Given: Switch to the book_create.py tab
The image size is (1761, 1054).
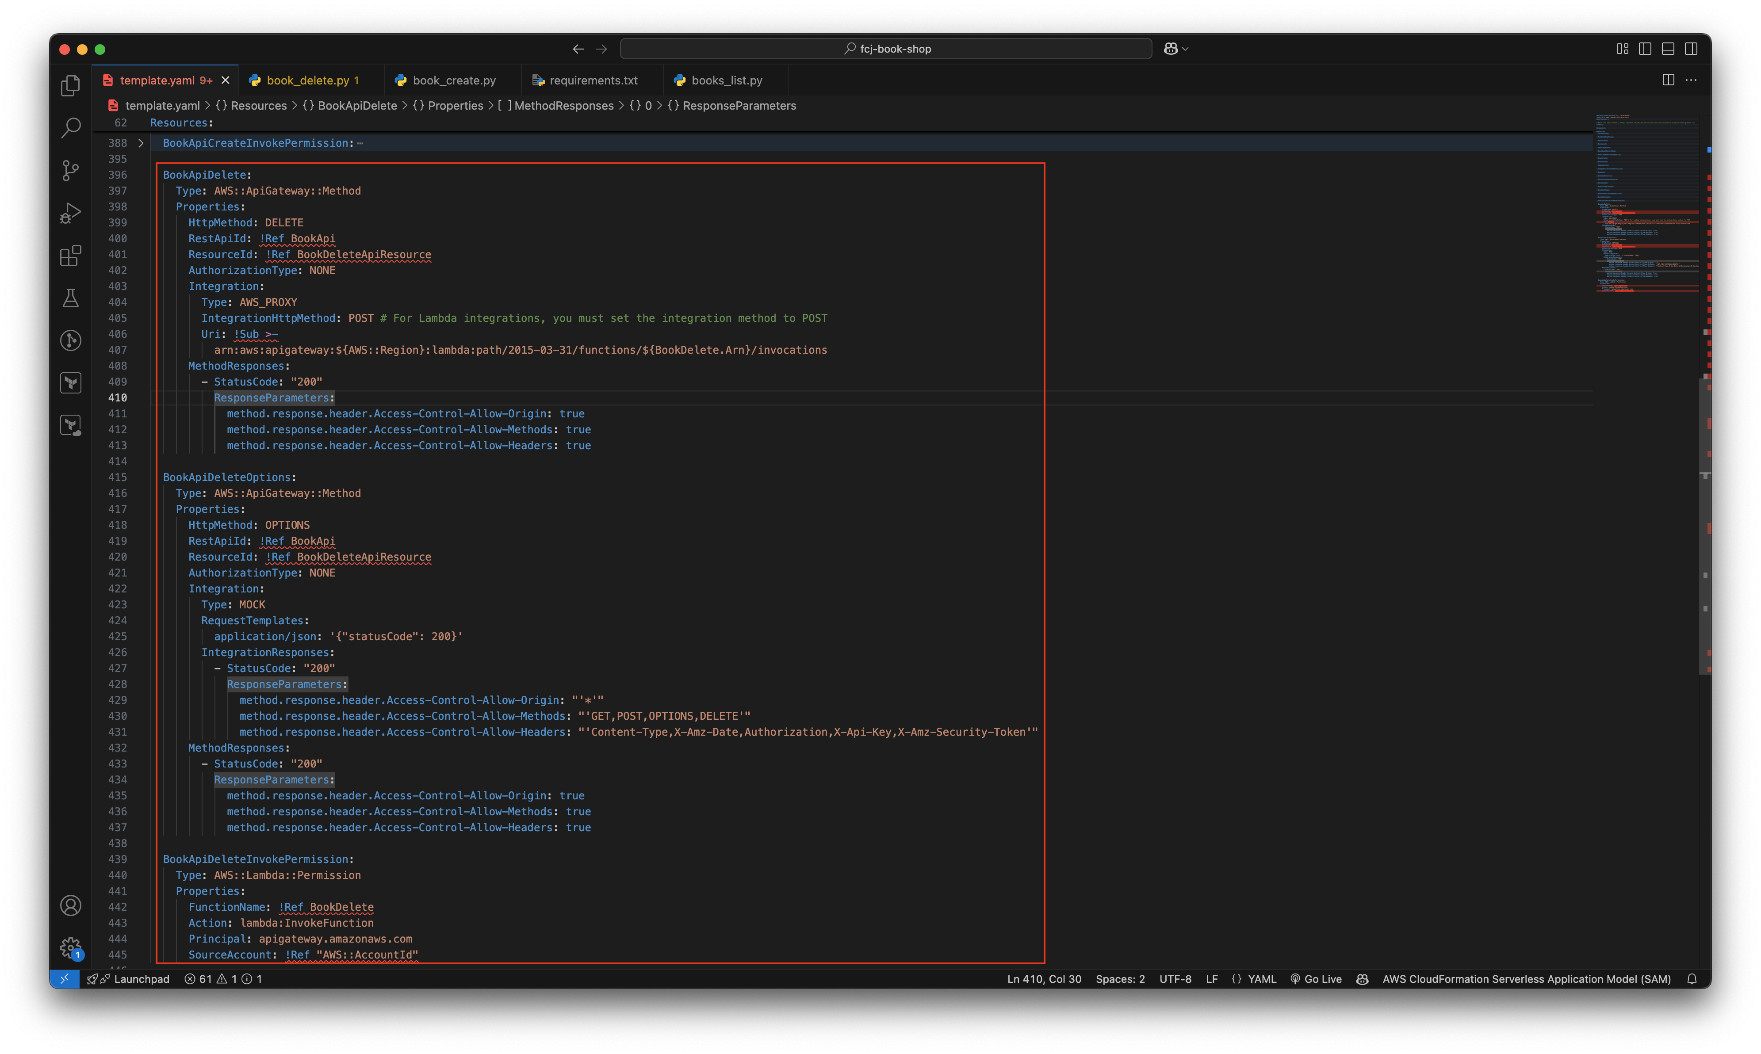Looking at the screenshot, I should click(x=453, y=80).
